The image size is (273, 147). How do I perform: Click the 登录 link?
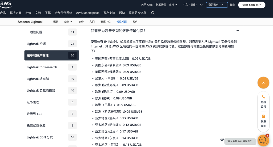click(x=232, y=5)
